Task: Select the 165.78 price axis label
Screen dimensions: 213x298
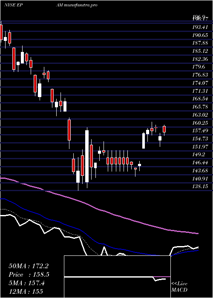Action: [x=200, y=106]
